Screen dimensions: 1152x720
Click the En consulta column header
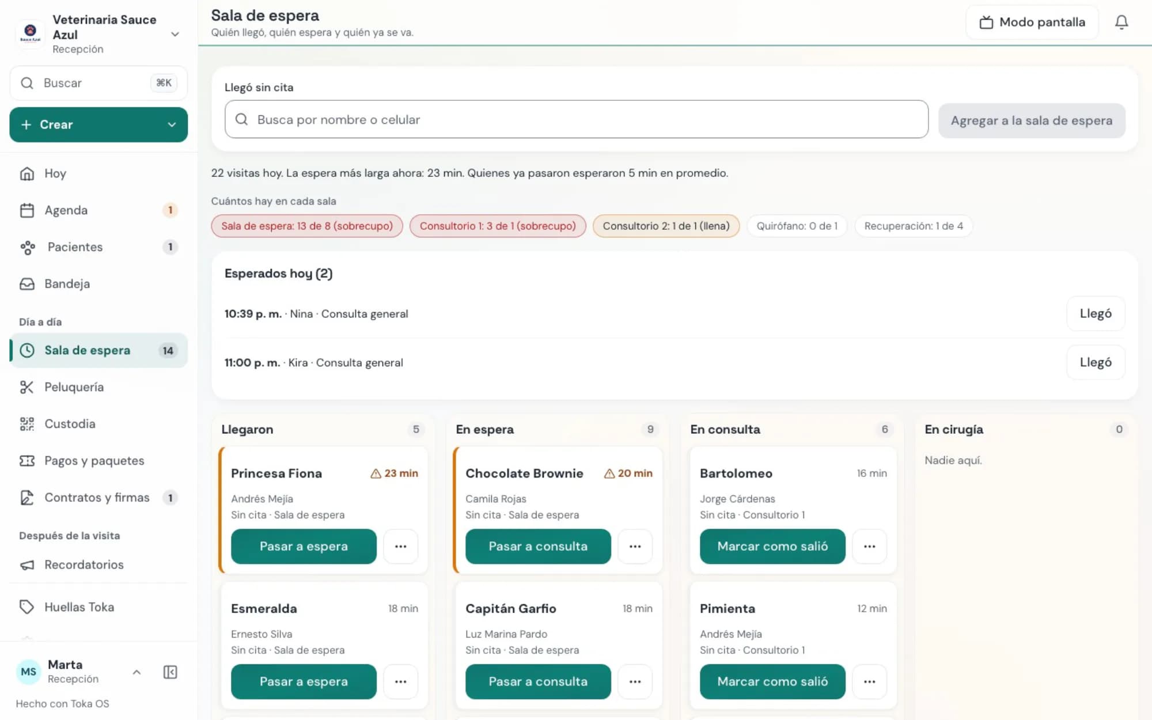click(725, 430)
